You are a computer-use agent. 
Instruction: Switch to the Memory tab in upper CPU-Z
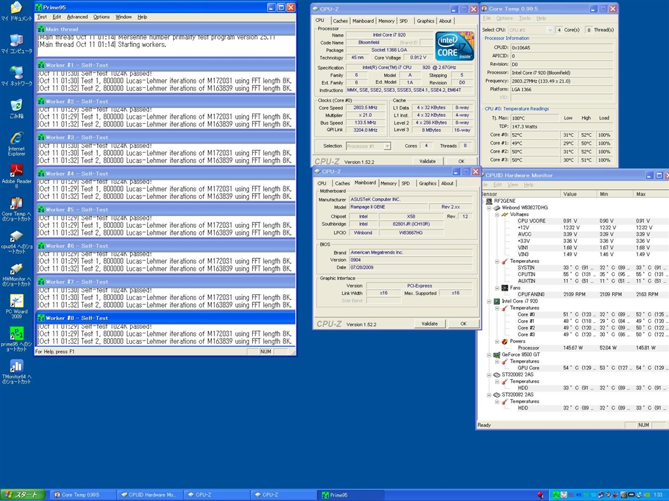386,21
